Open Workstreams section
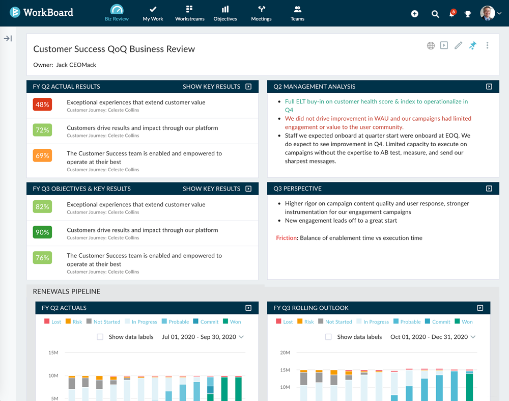The width and height of the screenshot is (509, 401). coord(189,13)
